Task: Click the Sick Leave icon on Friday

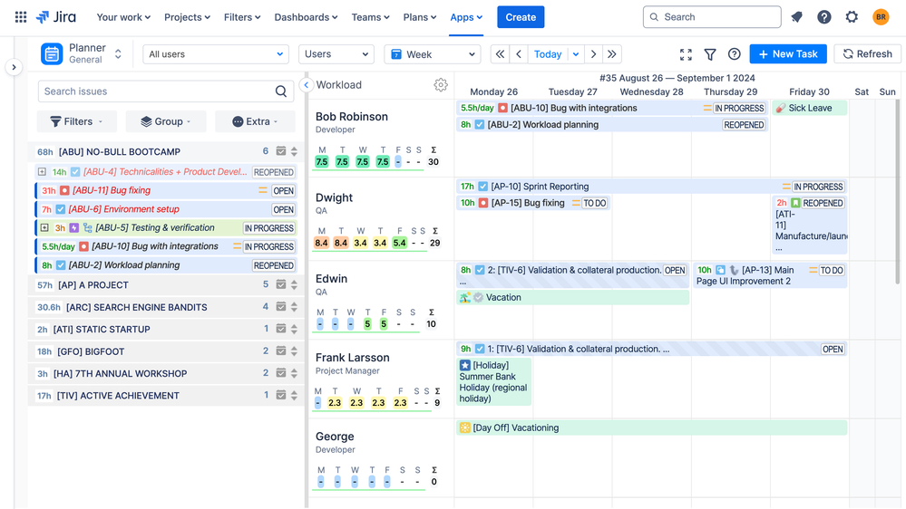Action: tap(781, 108)
